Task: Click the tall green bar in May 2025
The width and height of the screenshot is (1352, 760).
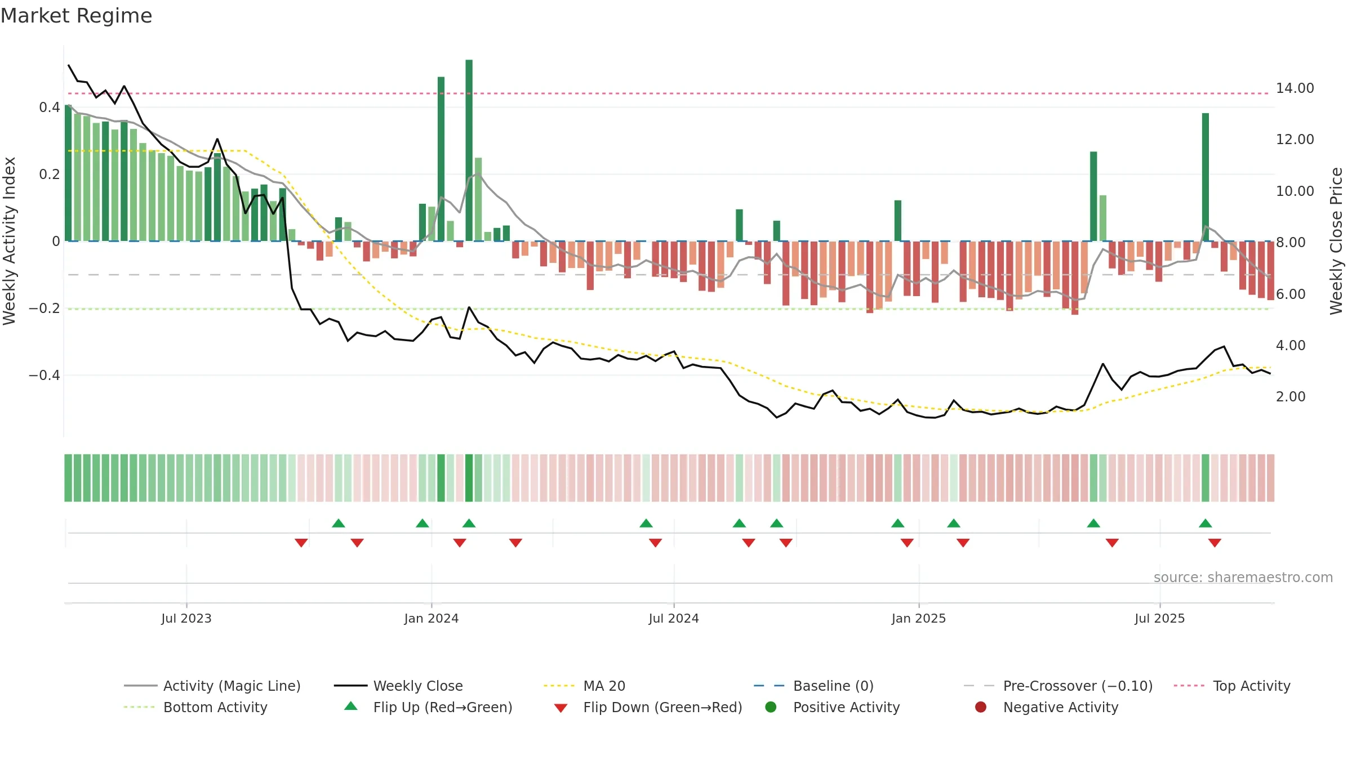Action: (1093, 196)
